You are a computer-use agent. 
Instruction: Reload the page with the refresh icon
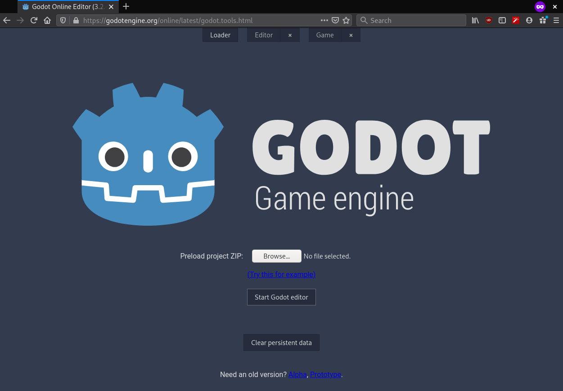point(34,20)
